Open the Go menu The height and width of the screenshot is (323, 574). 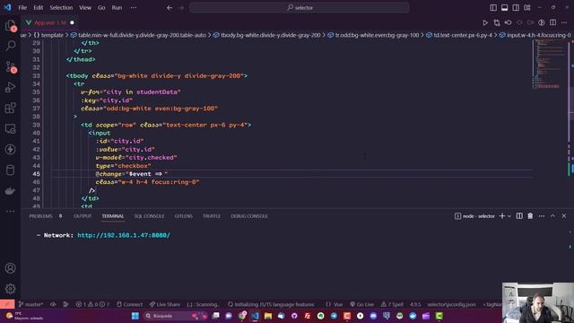(101, 8)
